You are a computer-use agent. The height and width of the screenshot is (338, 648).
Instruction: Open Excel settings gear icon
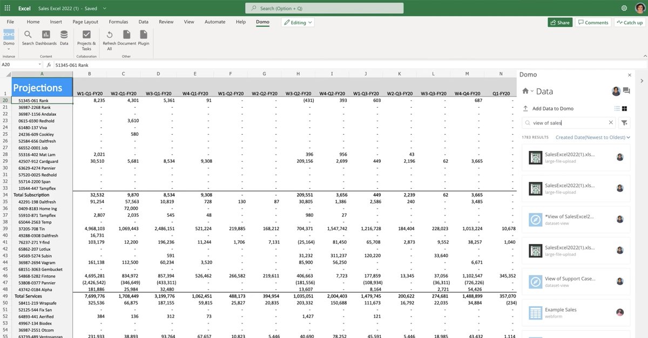pos(624,8)
